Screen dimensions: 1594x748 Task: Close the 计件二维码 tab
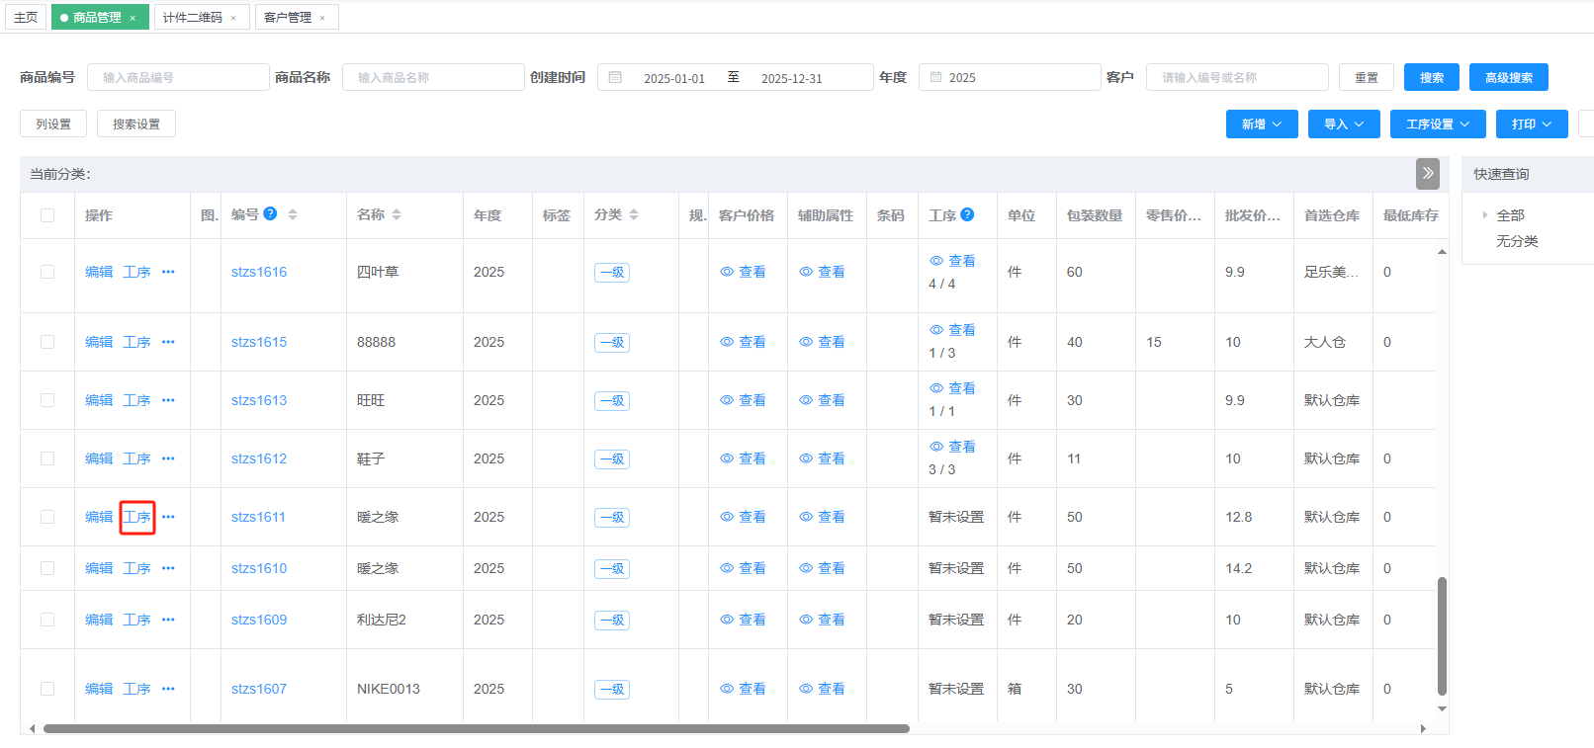[x=233, y=18]
